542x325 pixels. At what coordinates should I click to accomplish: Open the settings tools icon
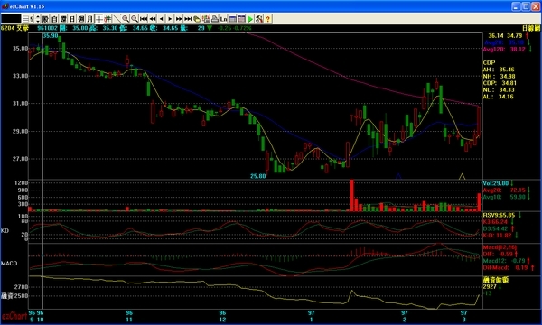pos(259,19)
